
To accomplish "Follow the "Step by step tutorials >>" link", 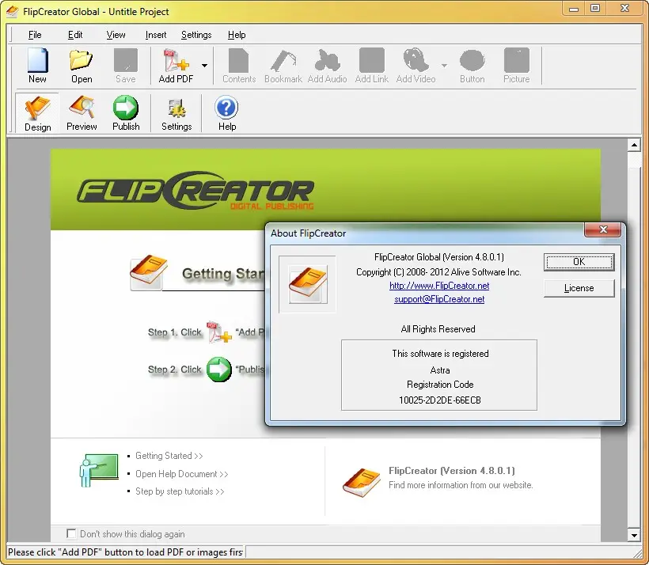I will click(x=180, y=491).
